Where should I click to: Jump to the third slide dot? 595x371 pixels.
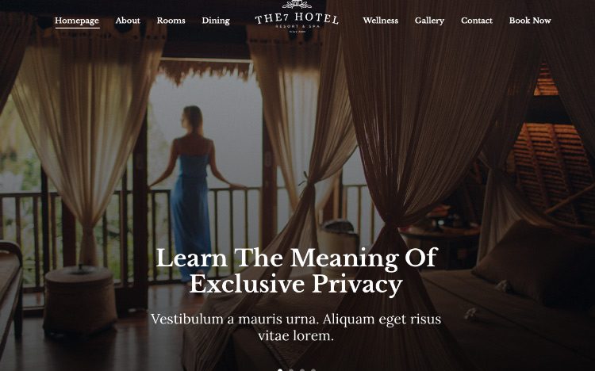[x=302, y=369]
